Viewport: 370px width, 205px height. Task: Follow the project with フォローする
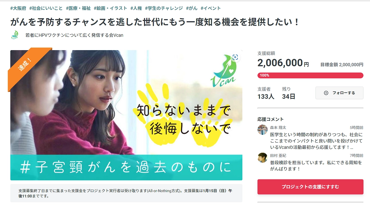(339, 93)
